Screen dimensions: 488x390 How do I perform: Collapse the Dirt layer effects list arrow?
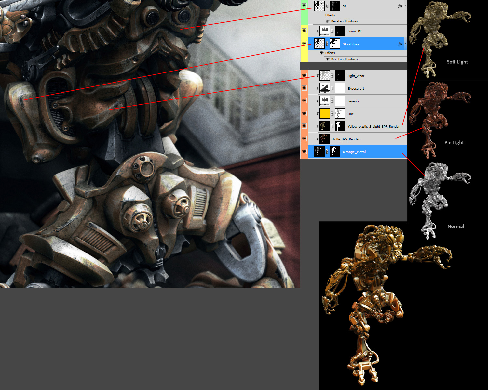pyautogui.click(x=405, y=6)
